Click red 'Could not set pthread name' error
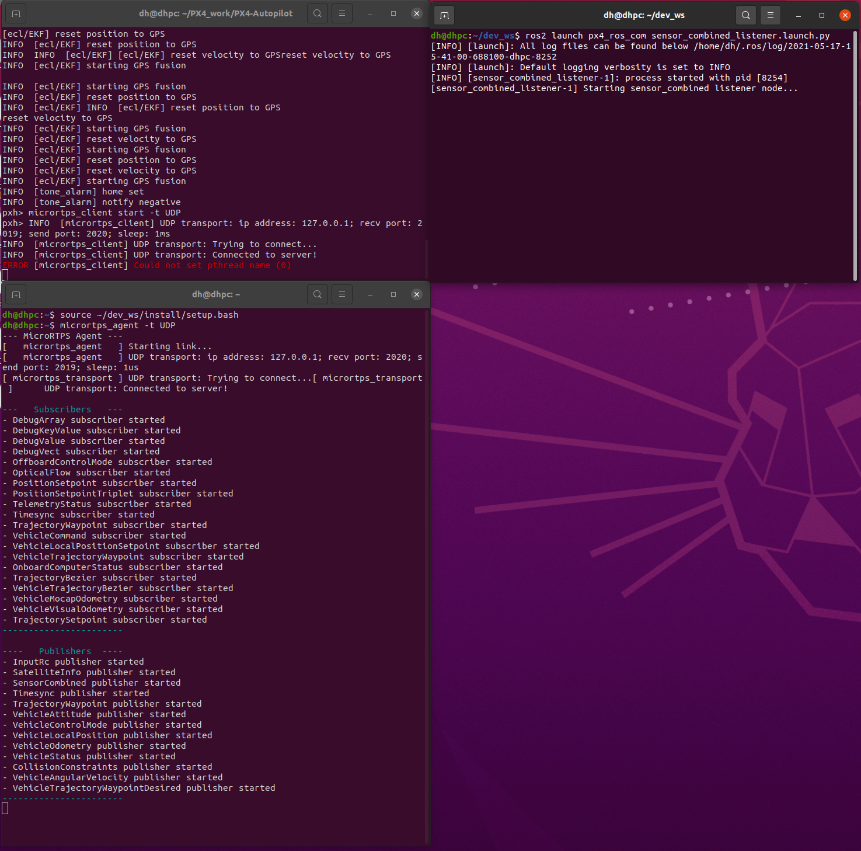 click(212, 265)
